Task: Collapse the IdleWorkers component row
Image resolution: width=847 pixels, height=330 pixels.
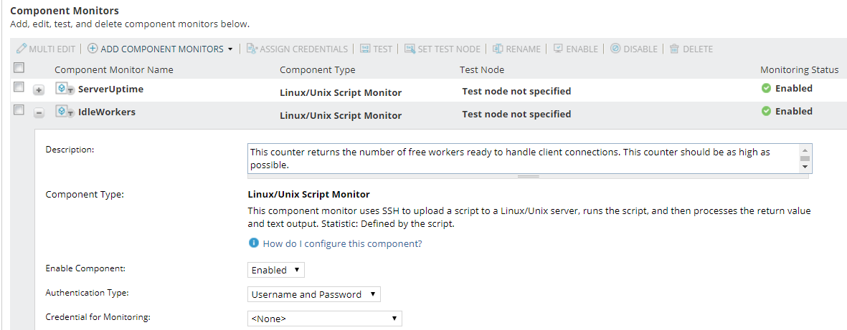Action: point(39,113)
